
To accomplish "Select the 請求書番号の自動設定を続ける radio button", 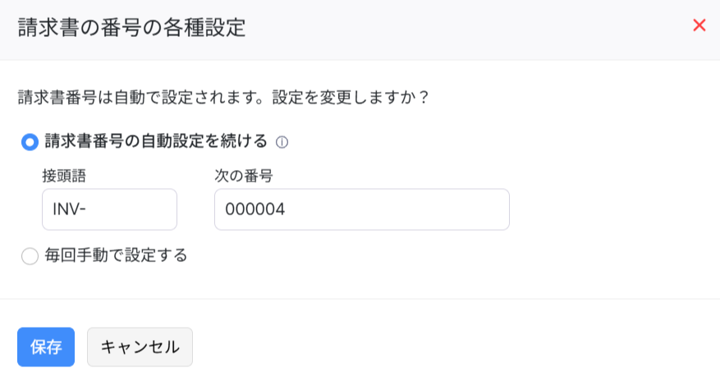I will click(x=30, y=142).
